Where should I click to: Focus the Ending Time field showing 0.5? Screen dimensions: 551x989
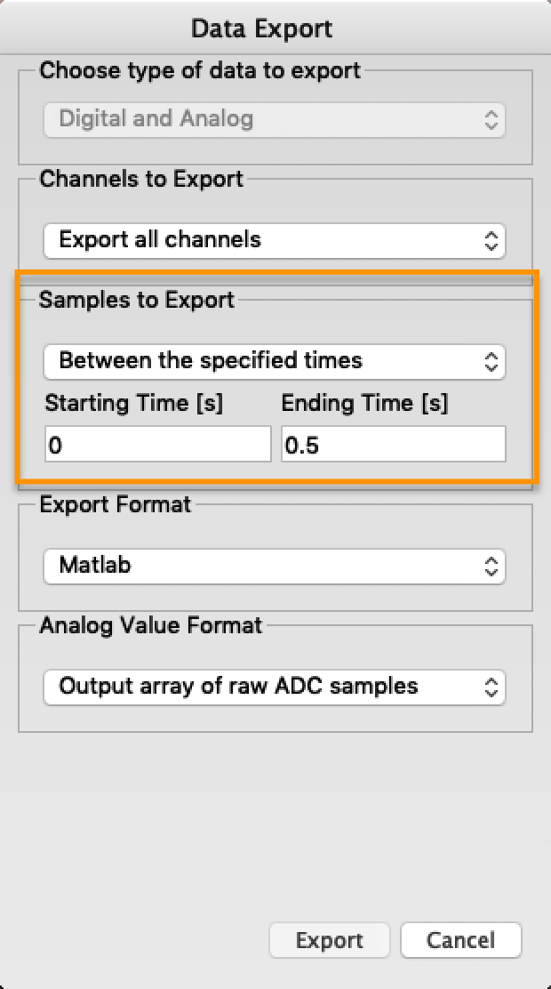coord(394,445)
